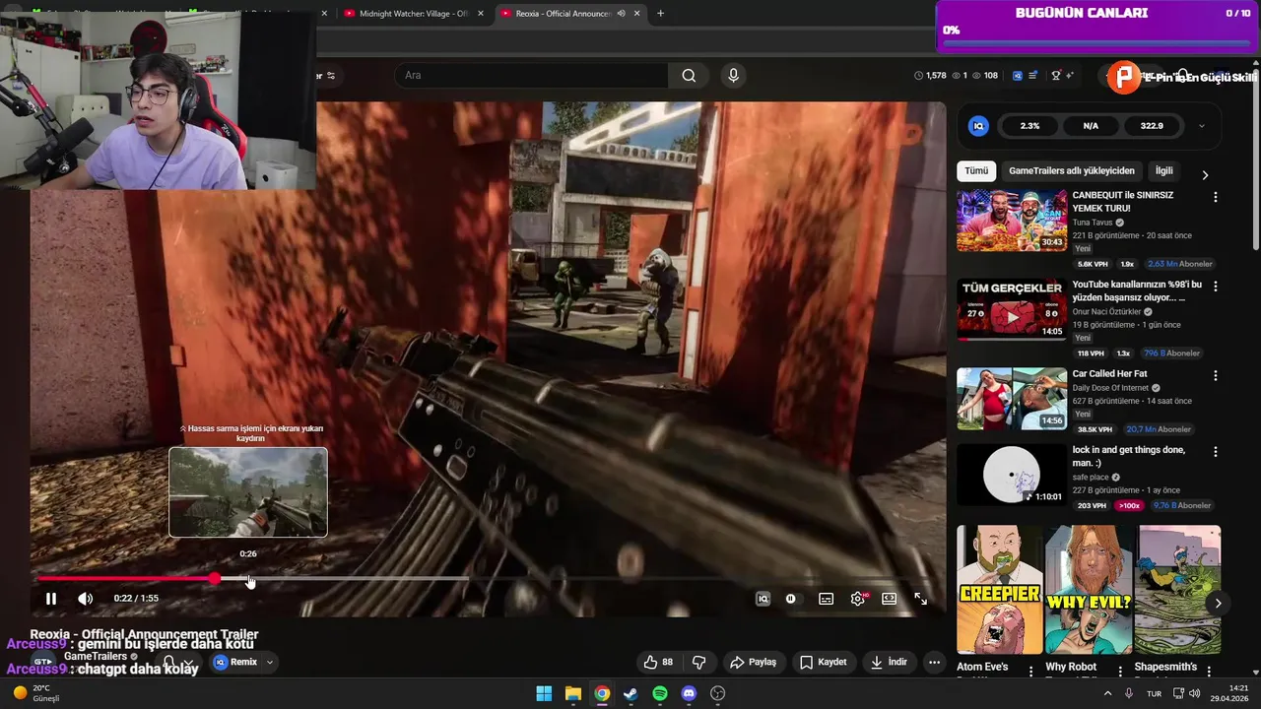Select 'GameTrailers adlı yükleyiciden' chip
1261x709 pixels.
pyautogui.click(x=1072, y=170)
